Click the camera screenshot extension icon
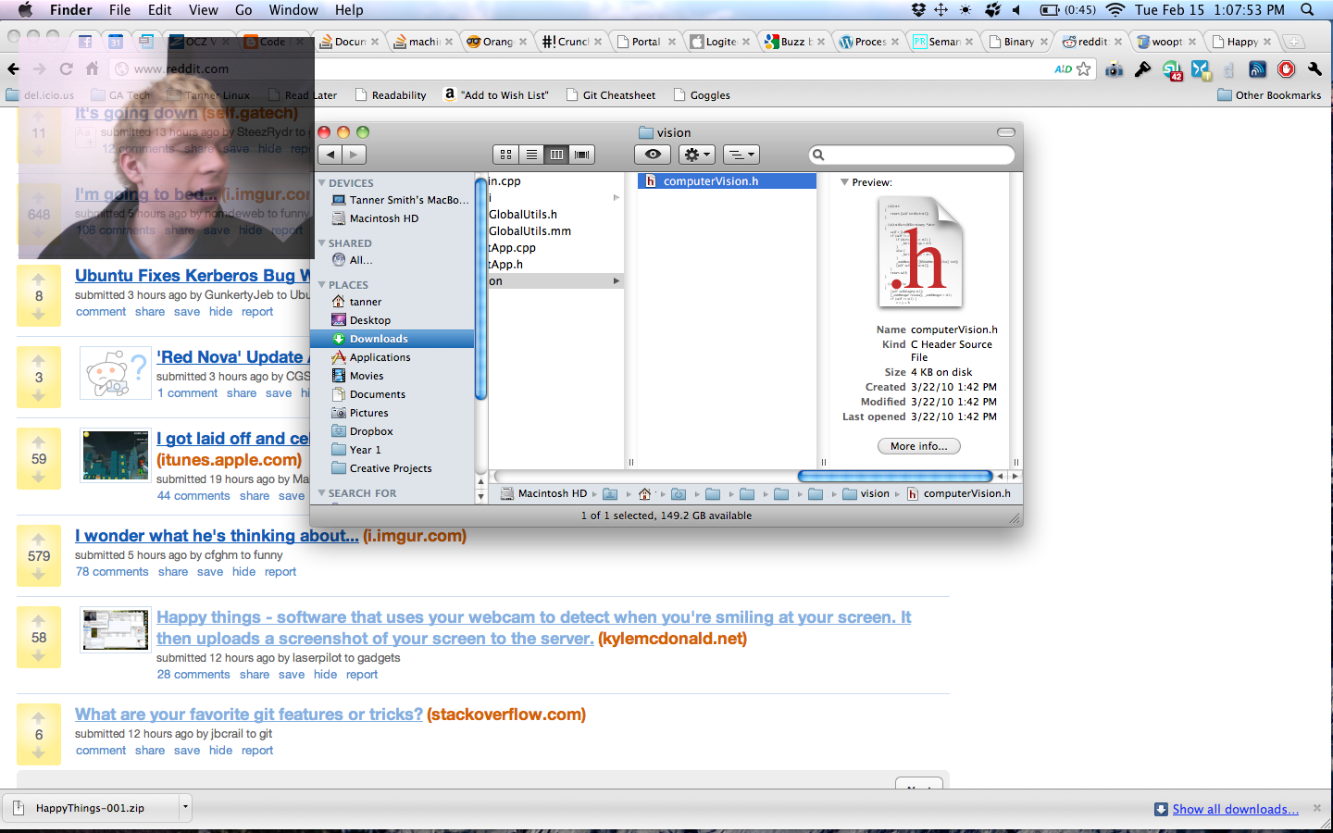The height and width of the screenshot is (833, 1333). click(1115, 69)
